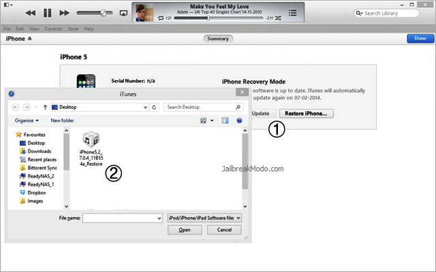The height and width of the screenshot is (272, 436).
Task: Adjust the iTunes volume slider knob
Action: pyautogui.click(x=104, y=13)
